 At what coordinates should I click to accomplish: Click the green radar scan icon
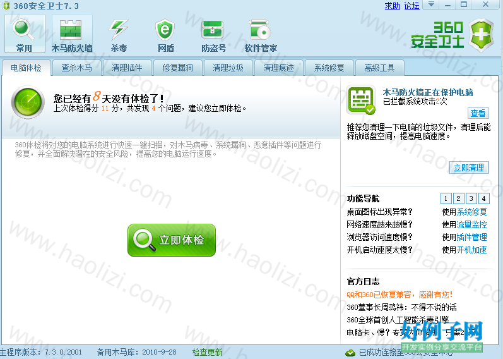[x=28, y=102]
